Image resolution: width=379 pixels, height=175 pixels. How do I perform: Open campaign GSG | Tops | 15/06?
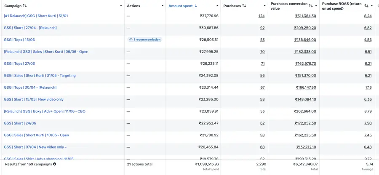19,40
